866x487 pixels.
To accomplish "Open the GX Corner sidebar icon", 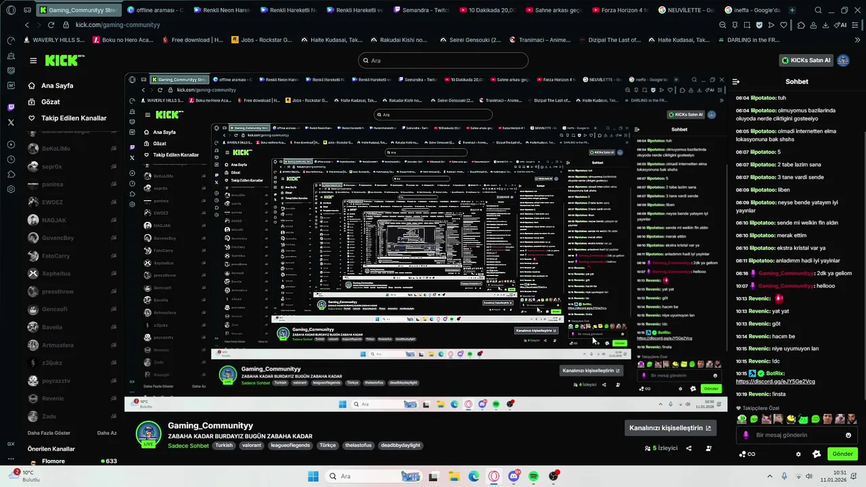I will point(11,444).
